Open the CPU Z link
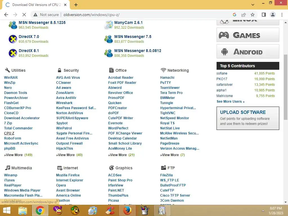This screenshot has width=288, height=216. pos(9,133)
